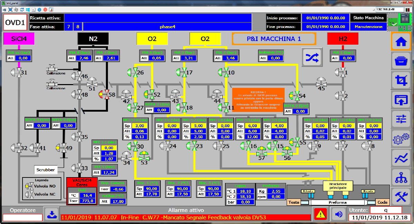This screenshot has height=224, width=414.
Task: Click the Risc. 1 setpoint value 90,00
Action: [x=151, y=189]
